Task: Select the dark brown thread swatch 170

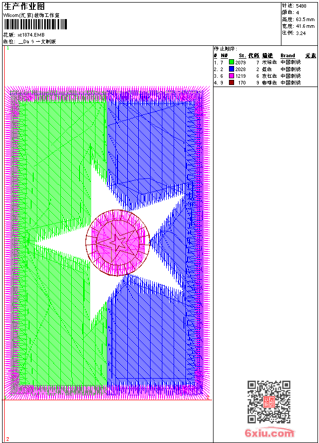Action: coord(232,82)
